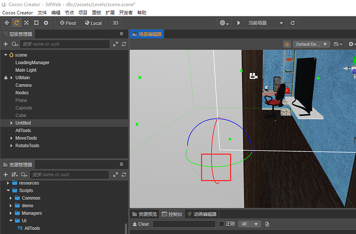Viewport: 356px width, 234px height.
Task: Open the 当前场景 preview dropdown
Action: point(266,23)
